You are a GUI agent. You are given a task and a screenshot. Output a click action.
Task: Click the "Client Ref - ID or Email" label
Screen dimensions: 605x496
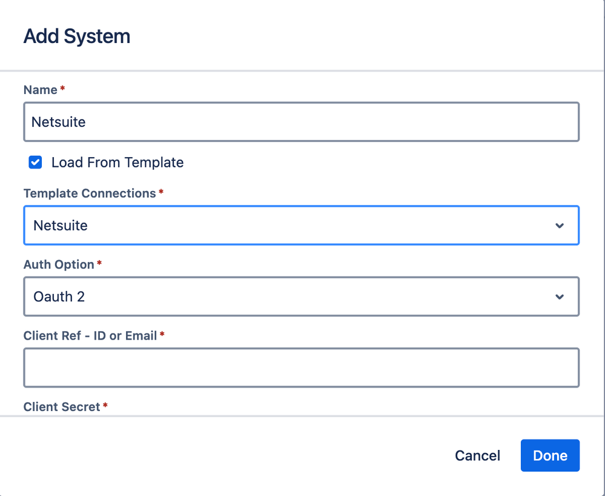(x=90, y=335)
